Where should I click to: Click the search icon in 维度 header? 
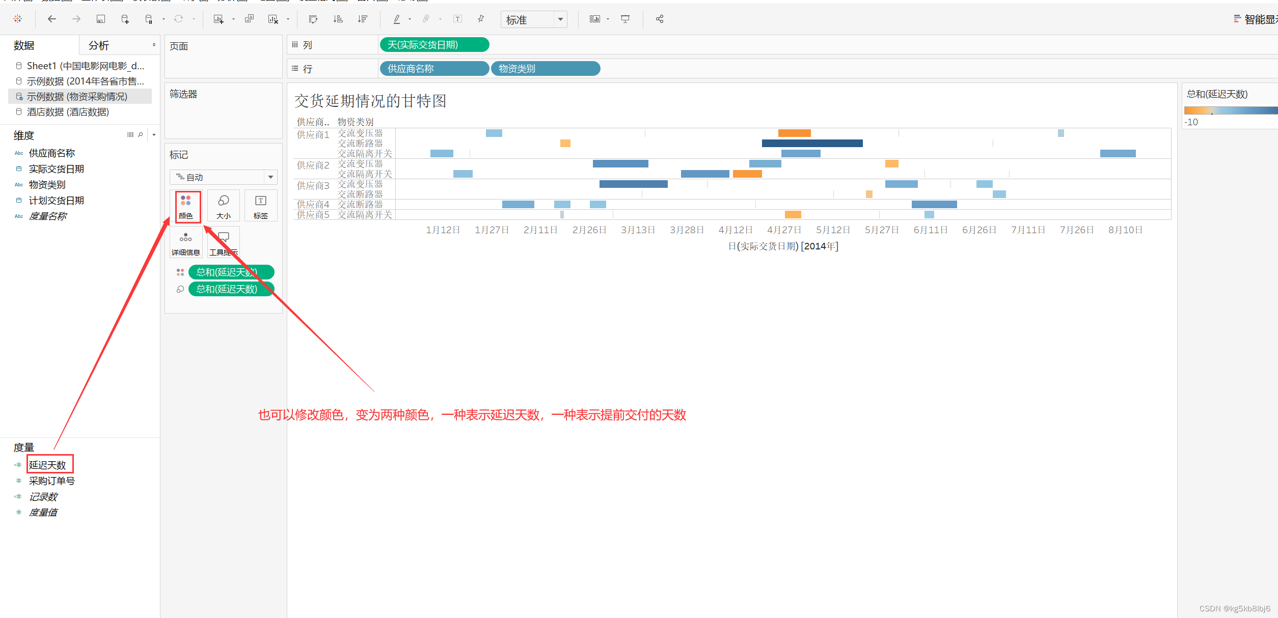pyautogui.click(x=141, y=135)
